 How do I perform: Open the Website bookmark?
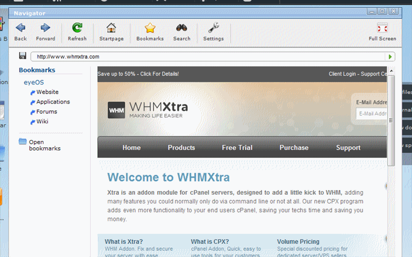point(47,92)
